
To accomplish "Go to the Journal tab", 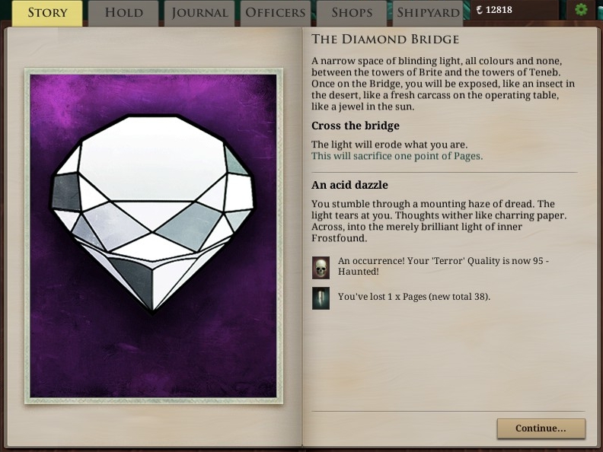I will [199, 13].
